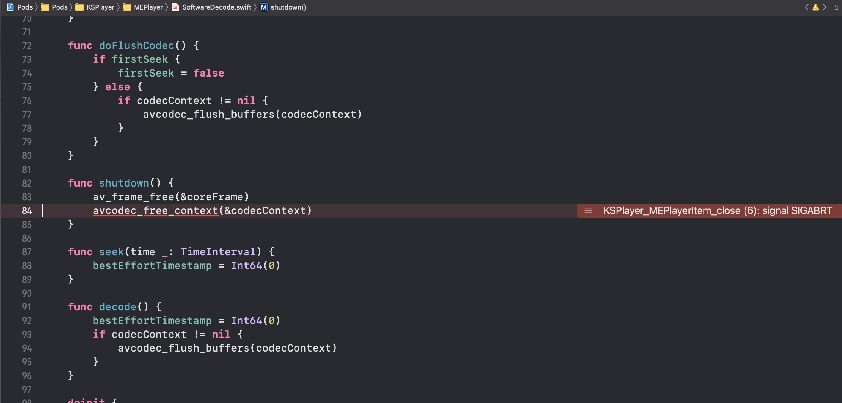This screenshot has width=842, height=403.
Task: Go to the next issue arrow
Action: tap(824, 7)
